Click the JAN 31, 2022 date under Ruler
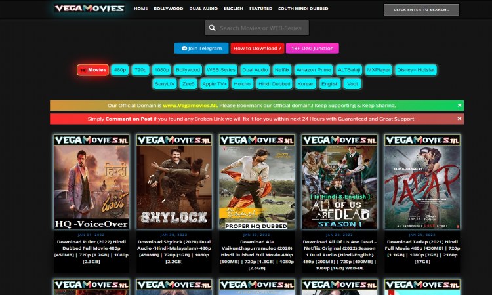The height and width of the screenshot is (295, 492). pos(91,235)
